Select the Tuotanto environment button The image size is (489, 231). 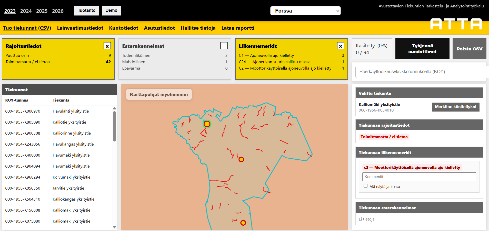(x=86, y=10)
